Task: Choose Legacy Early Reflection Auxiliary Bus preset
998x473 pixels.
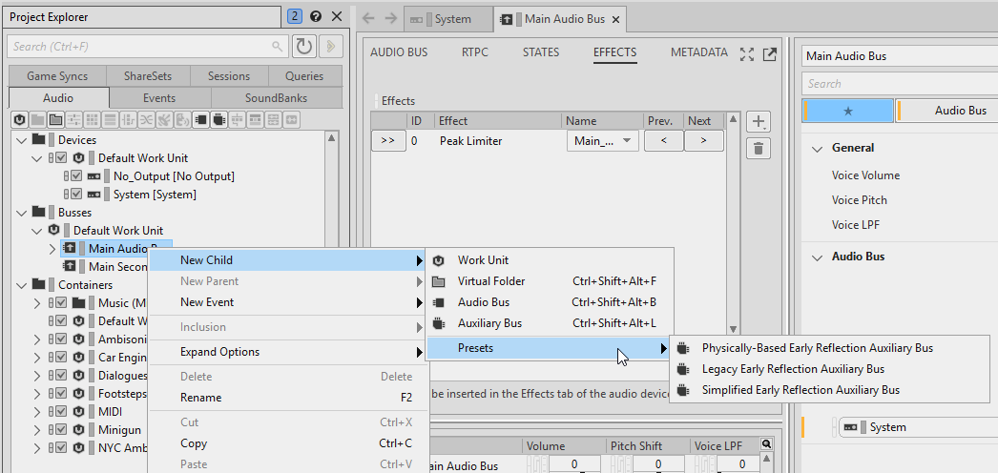Action: pyautogui.click(x=792, y=369)
